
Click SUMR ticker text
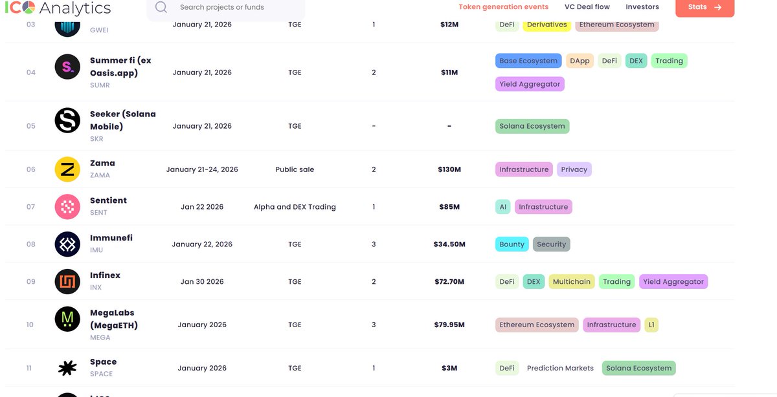(100, 85)
